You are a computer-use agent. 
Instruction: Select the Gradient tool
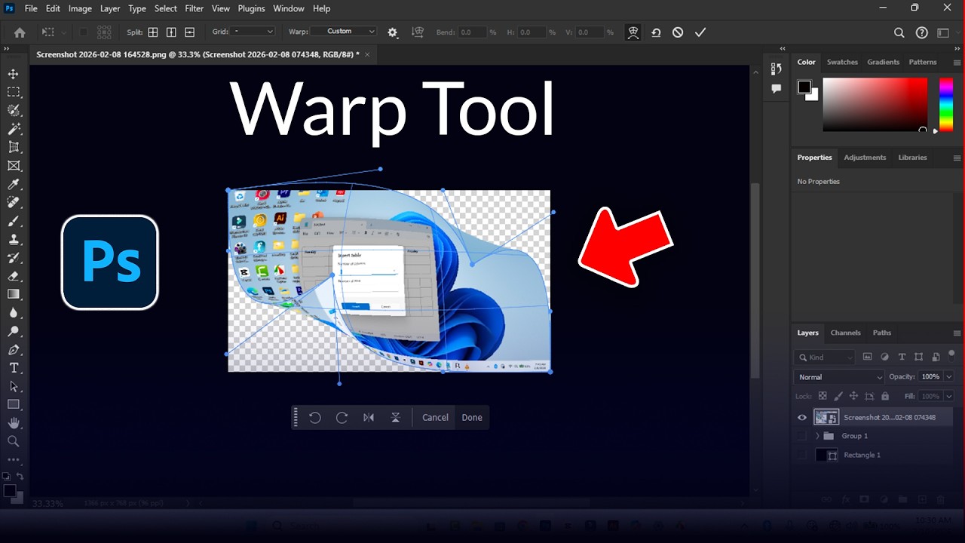click(x=14, y=294)
